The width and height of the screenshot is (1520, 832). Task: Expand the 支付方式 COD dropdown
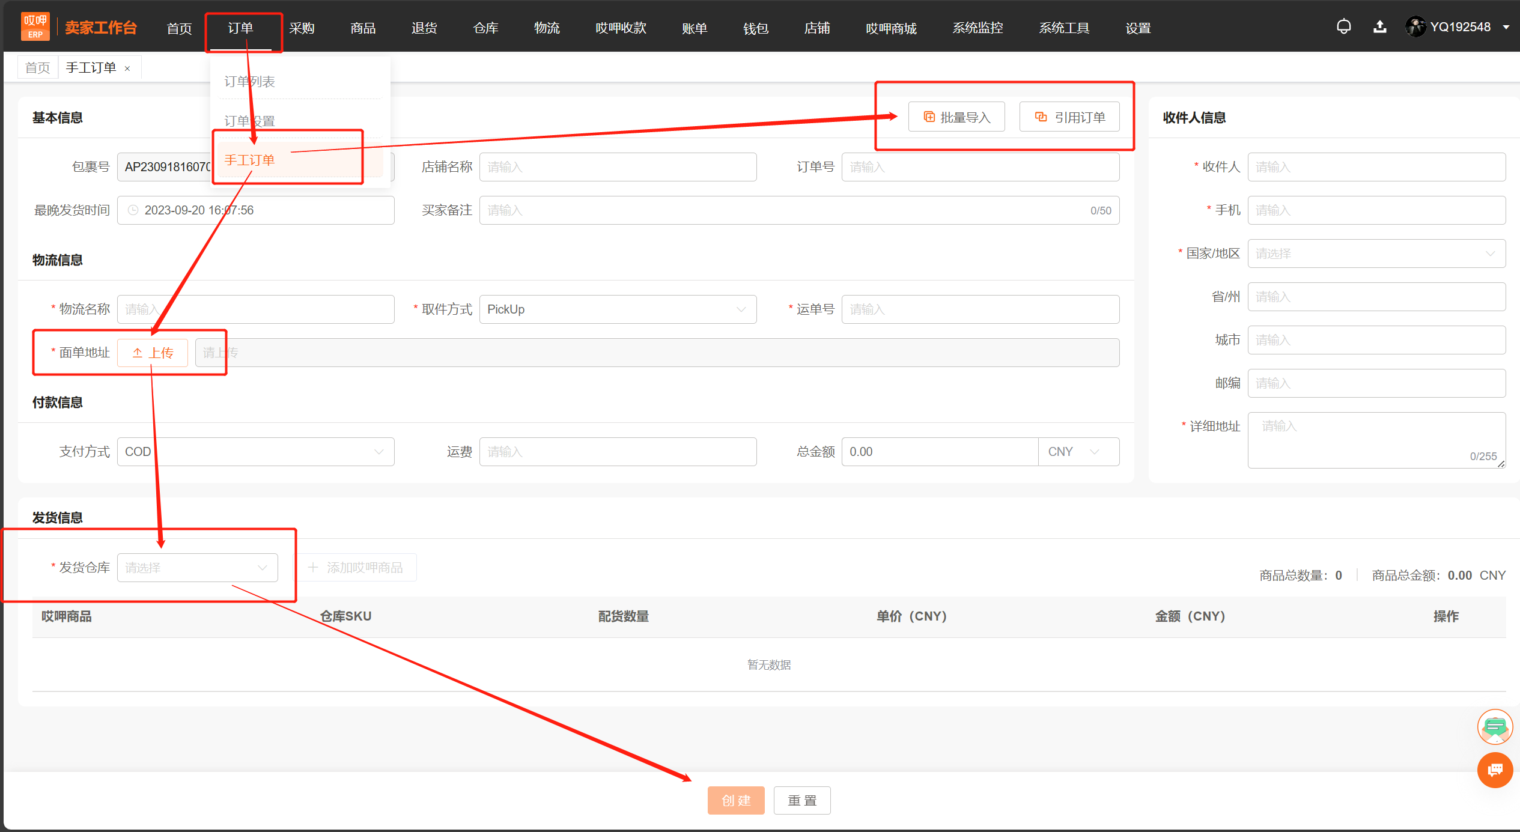[x=255, y=452]
